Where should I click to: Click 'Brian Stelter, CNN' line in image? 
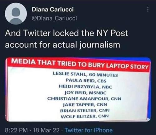(x=85, y=110)
